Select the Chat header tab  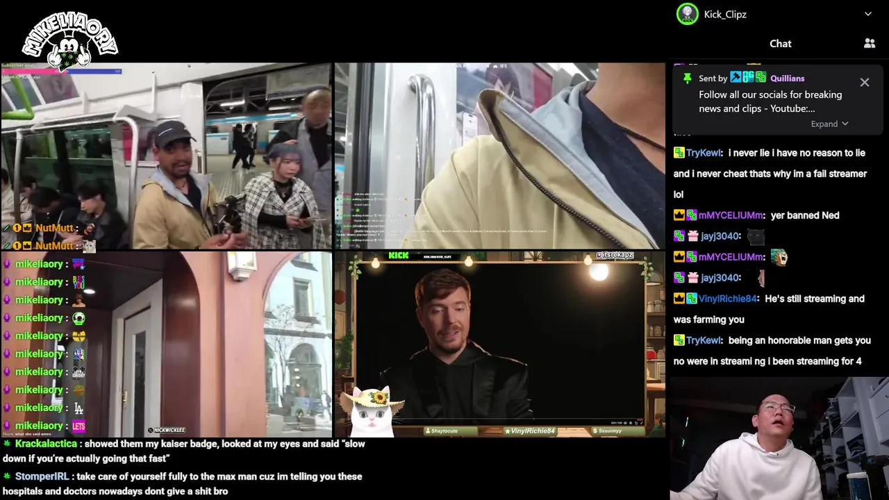click(780, 43)
